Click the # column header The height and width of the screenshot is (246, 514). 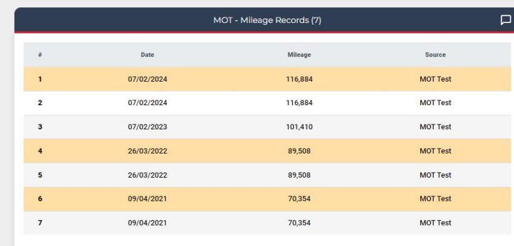coord(40,55)
